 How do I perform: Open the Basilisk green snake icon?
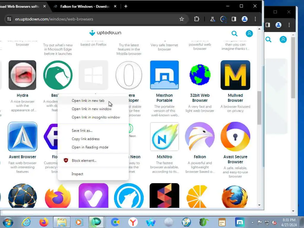[x=58, y=75]
